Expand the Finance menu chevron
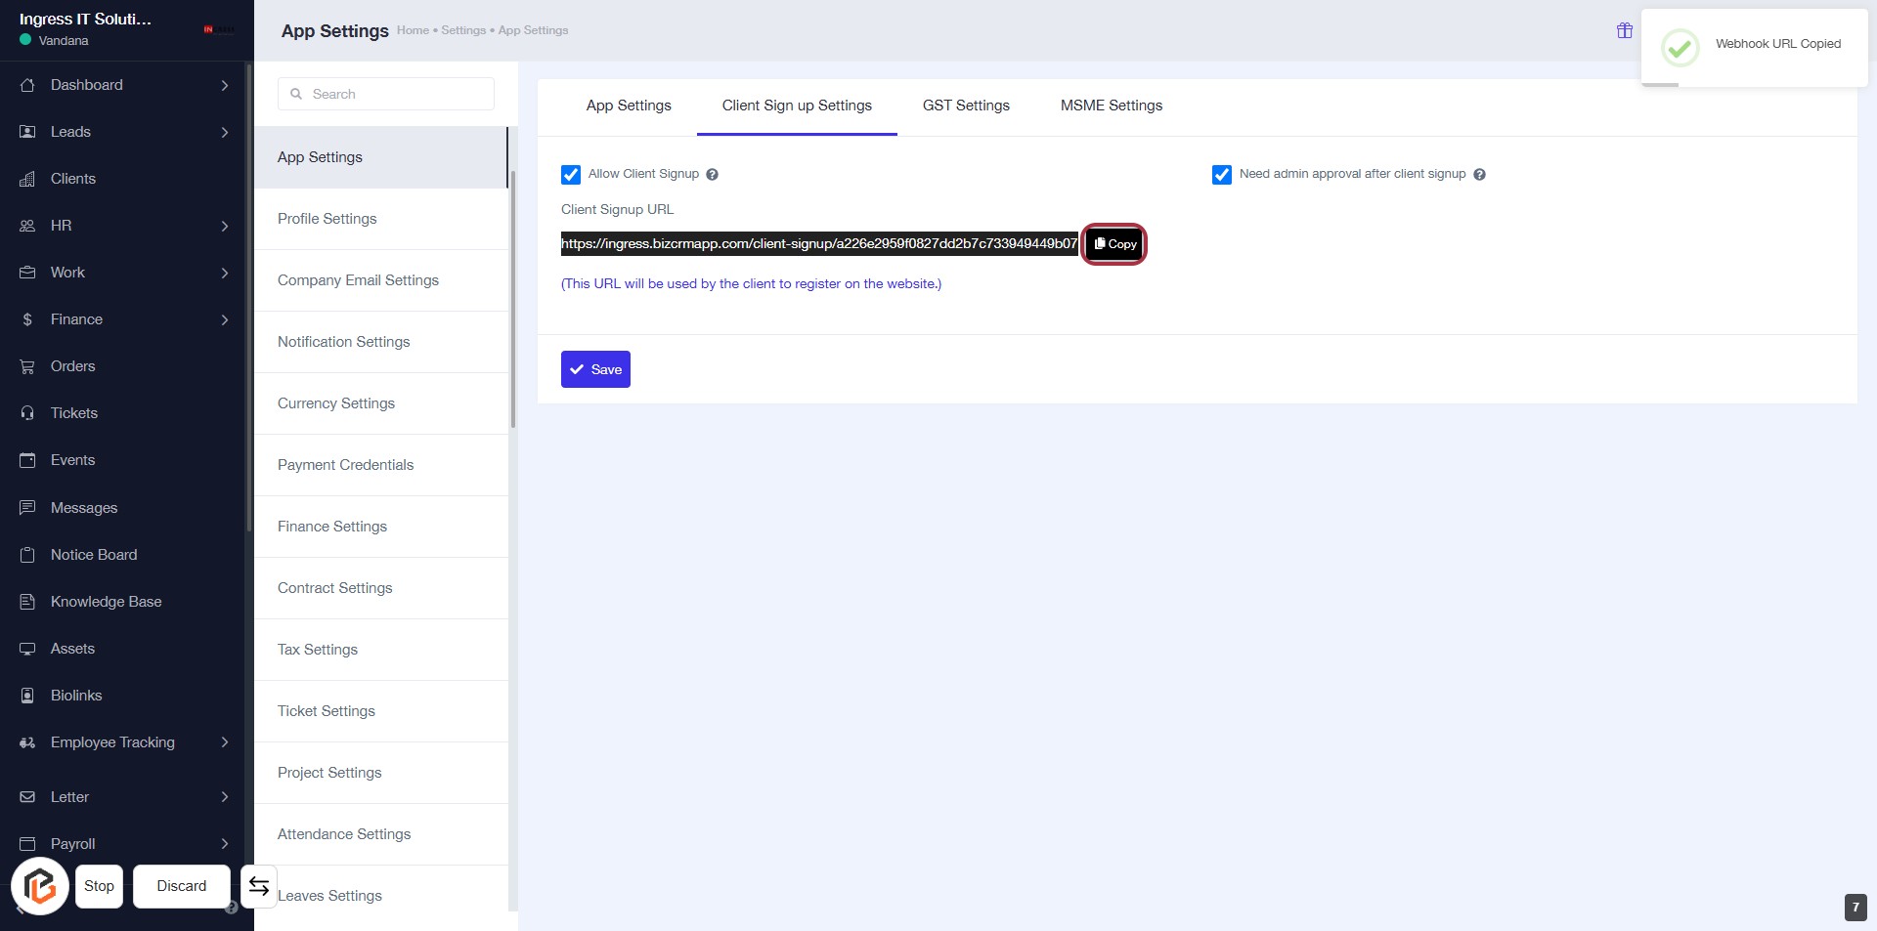1877x931 pixels. (x=225, y=319)
